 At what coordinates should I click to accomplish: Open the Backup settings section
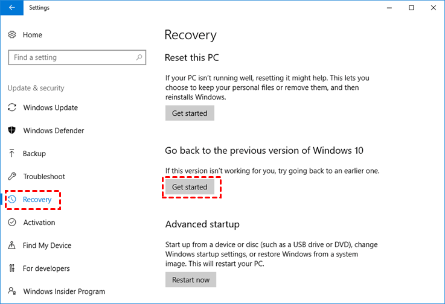pyautogui.click(x=34, y=154)
